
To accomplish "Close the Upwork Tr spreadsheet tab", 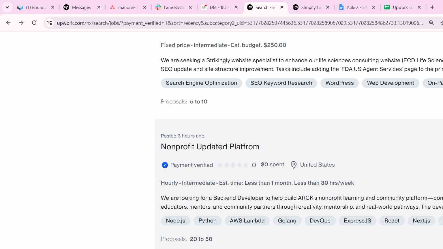I will 419,7.
